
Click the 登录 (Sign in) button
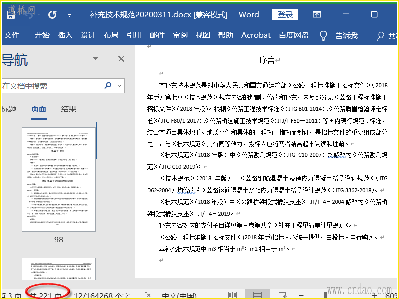[x=285, y=15]
